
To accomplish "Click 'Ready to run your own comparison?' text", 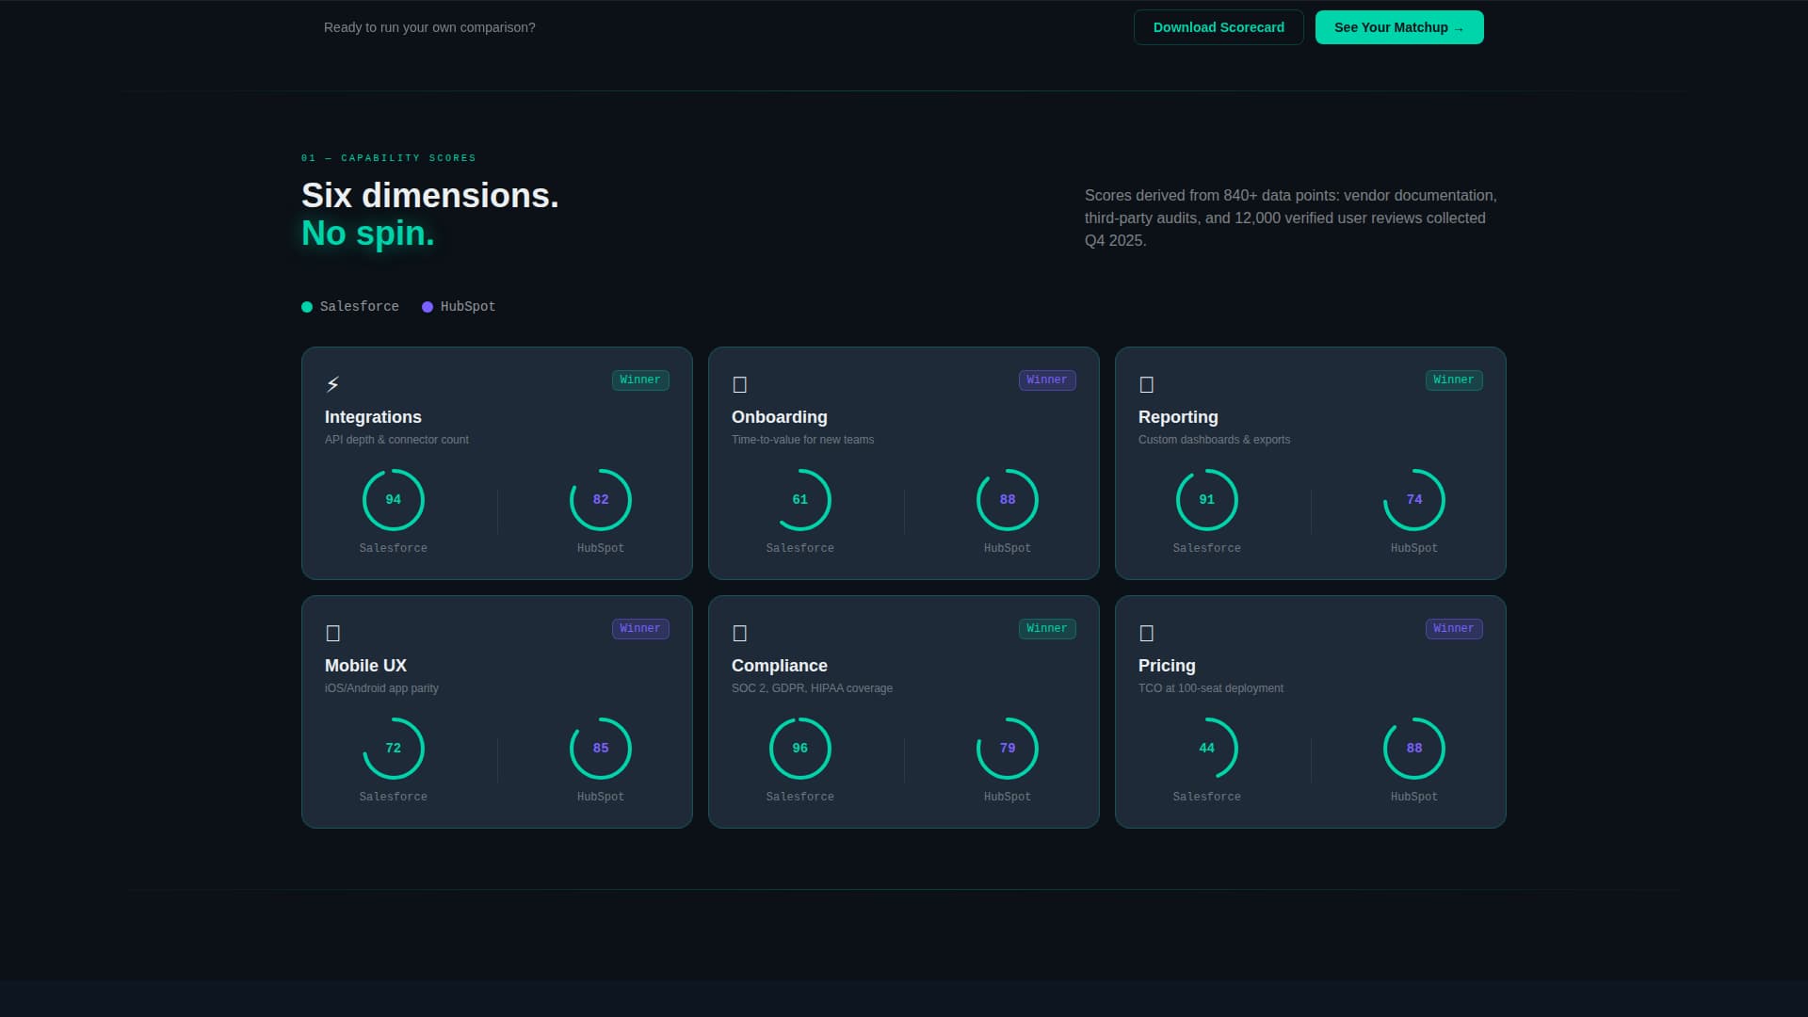I will pos(429,27).
